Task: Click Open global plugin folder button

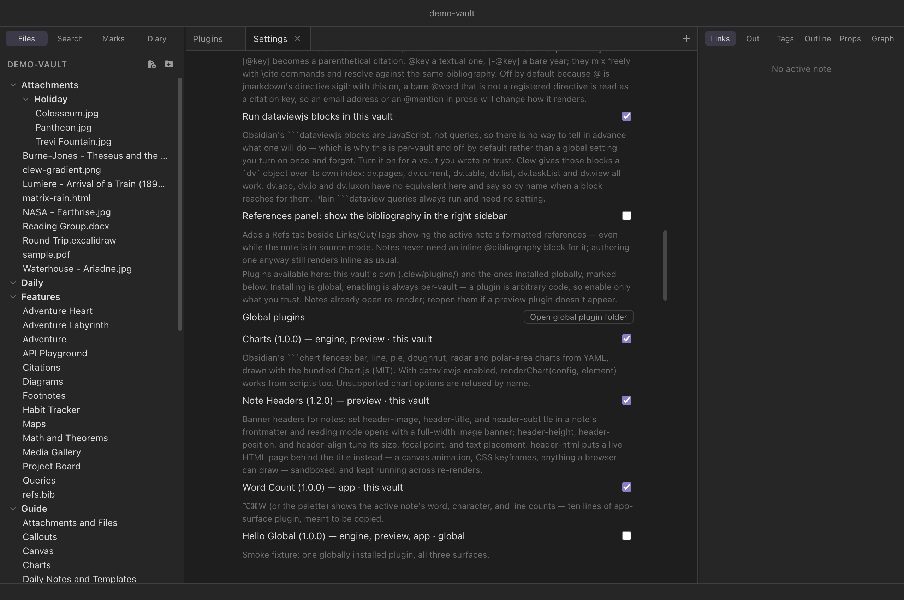Action: click(x=578, y=317)
